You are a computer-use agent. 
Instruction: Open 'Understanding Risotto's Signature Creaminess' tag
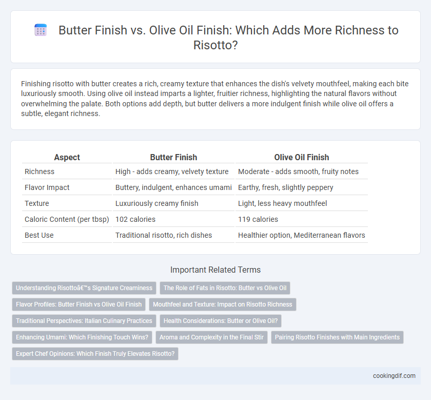[x=84, y=288]
